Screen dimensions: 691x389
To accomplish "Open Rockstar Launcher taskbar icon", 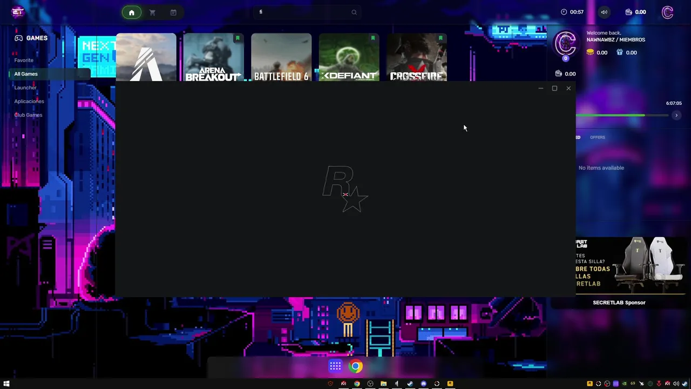I will coord(450,384).
